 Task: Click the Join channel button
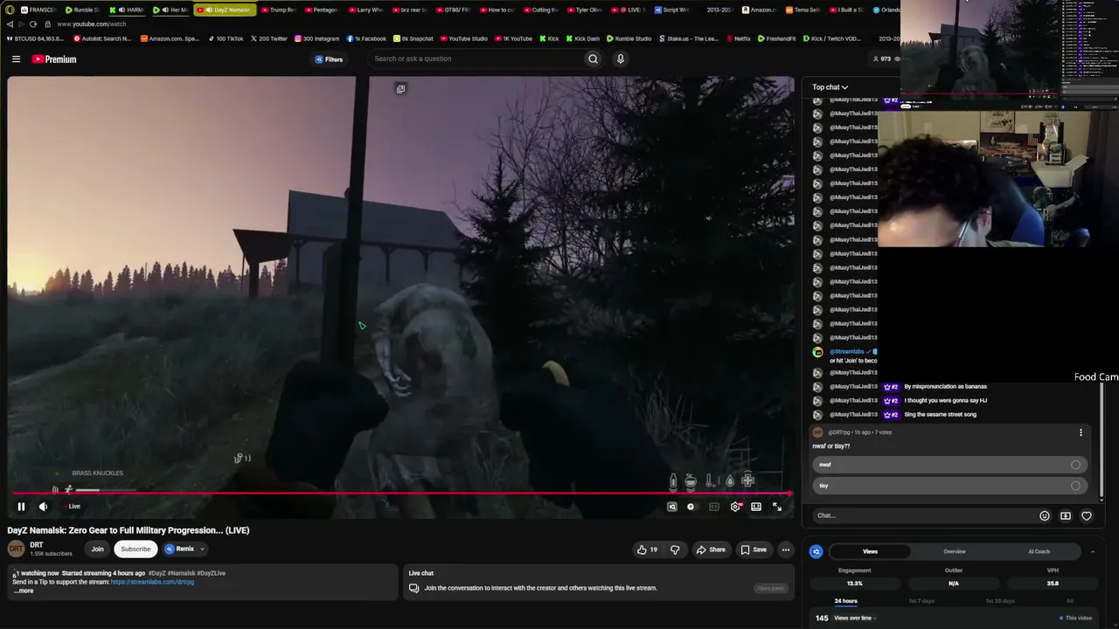click(97, 550)
